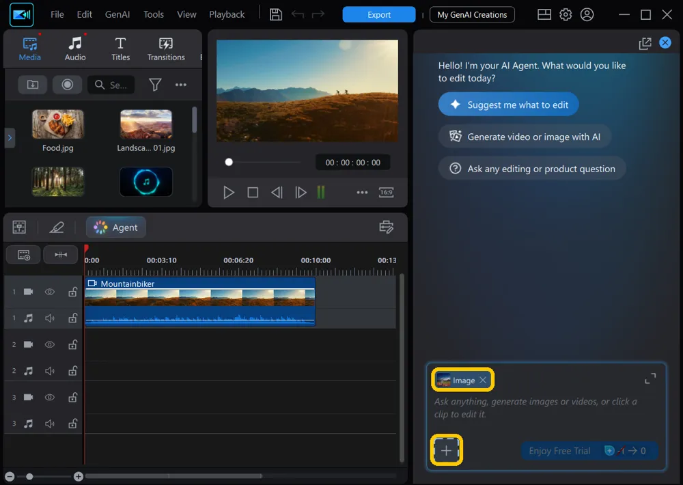Open the GenAI menu

(117, 14)
